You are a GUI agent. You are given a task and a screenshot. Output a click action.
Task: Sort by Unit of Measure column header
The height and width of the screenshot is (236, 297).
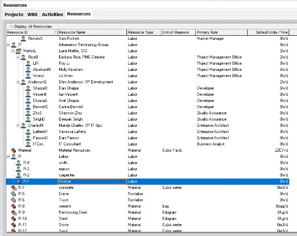(x=178, y=32)
